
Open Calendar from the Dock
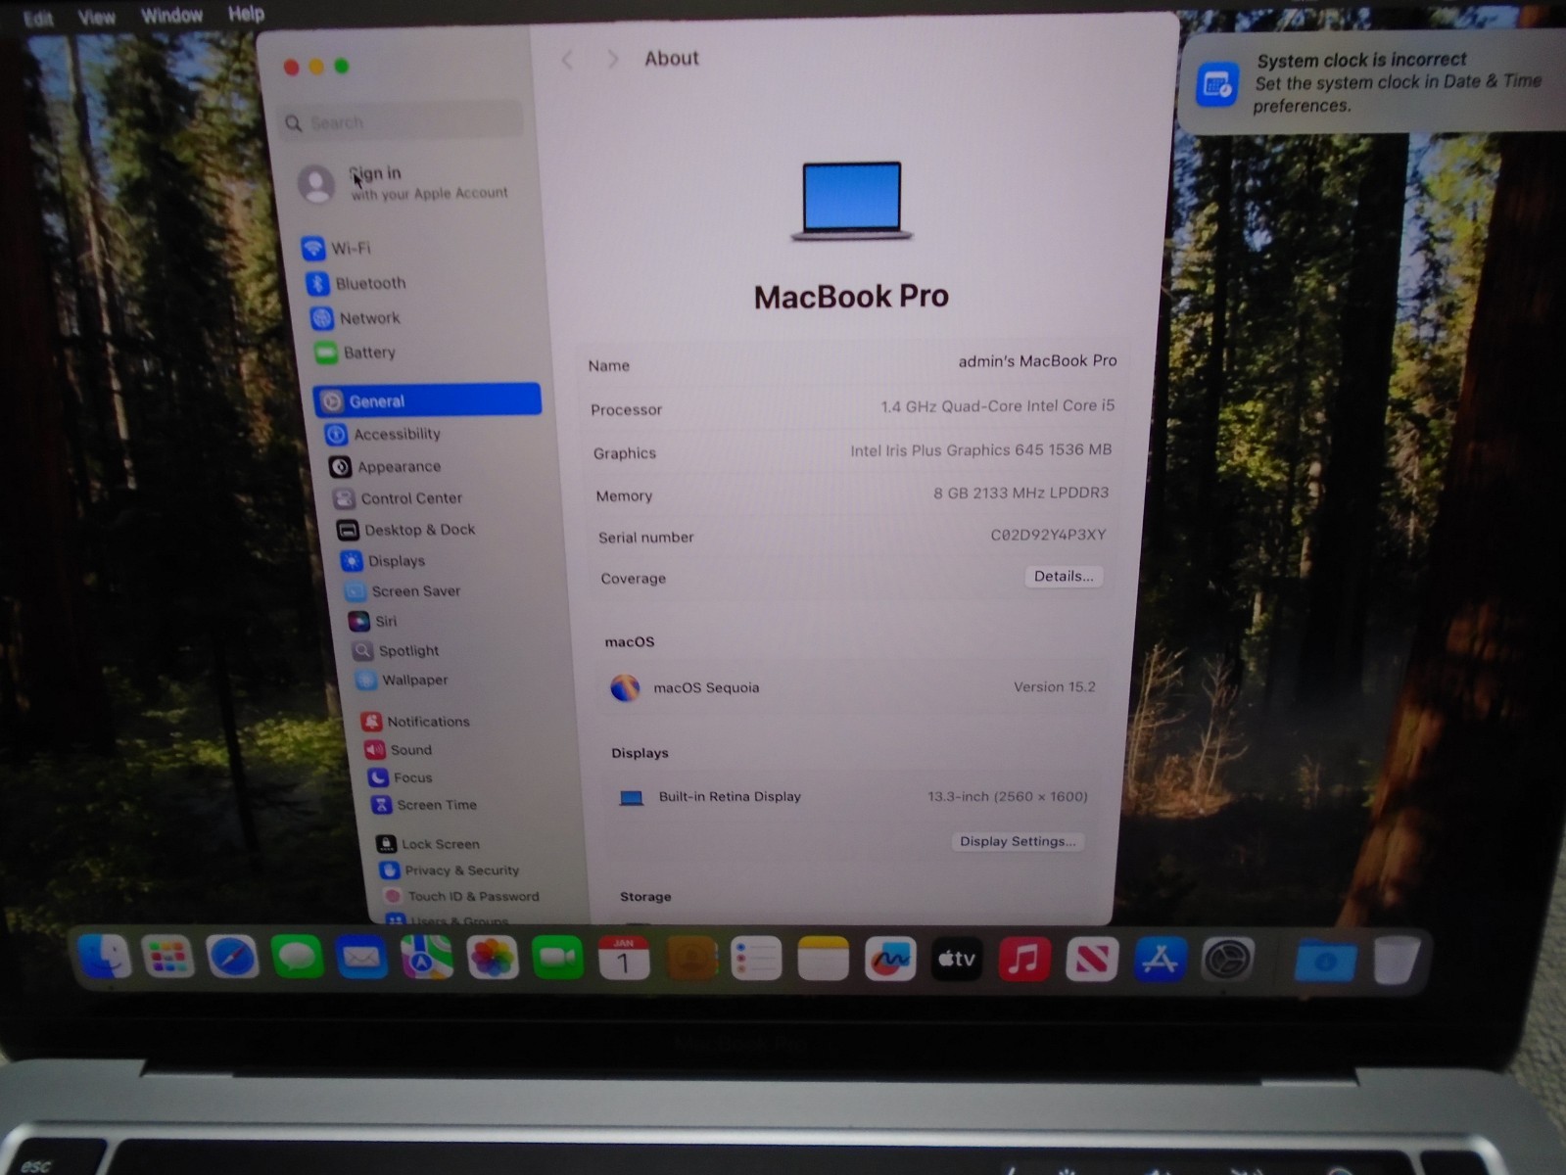click(624, 959)
